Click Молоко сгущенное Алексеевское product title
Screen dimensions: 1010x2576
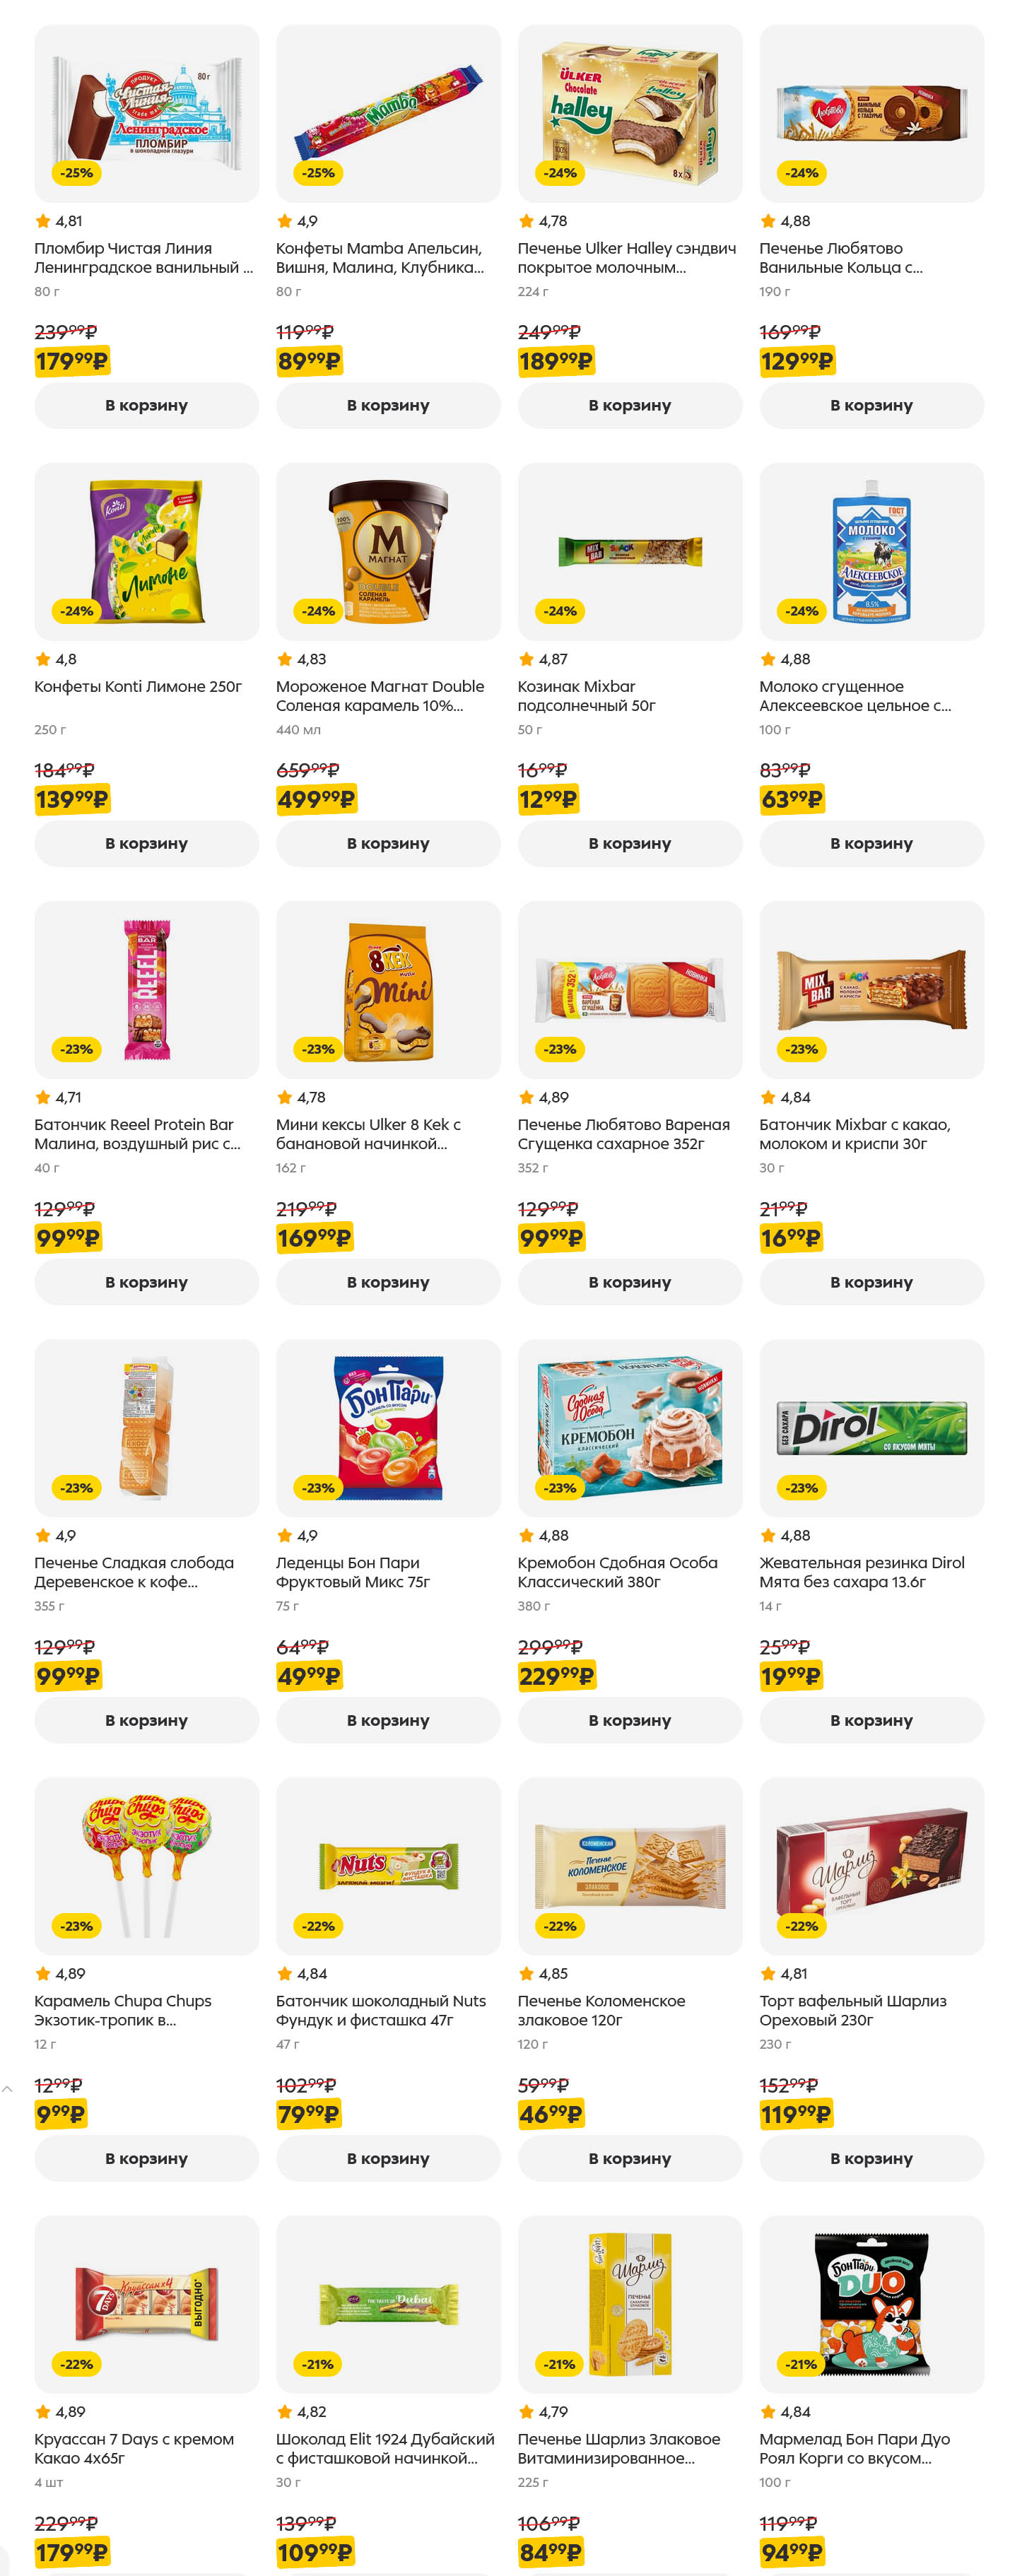854,695
